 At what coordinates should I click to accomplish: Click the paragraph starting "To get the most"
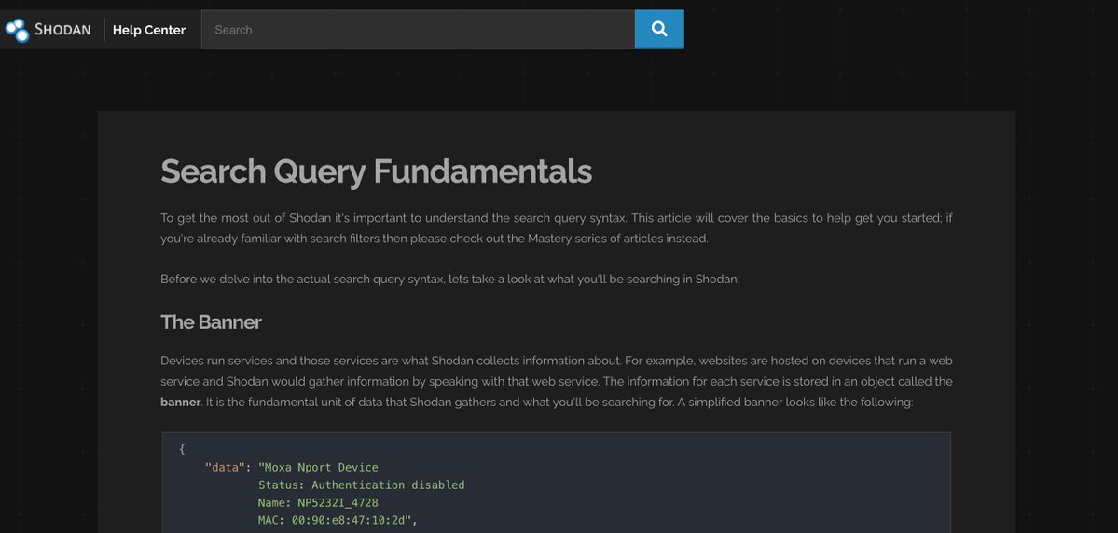[x=556, y=228]
